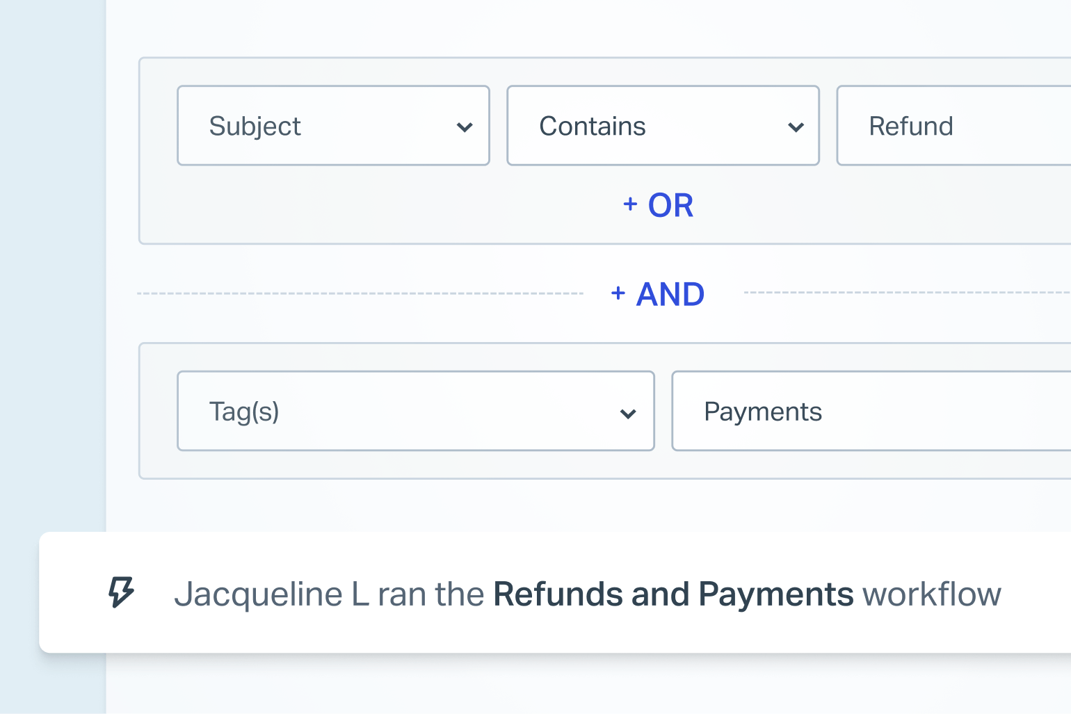This screenshot has width=1071, height=714.
Task: Select the Contains text label
Action: click(x=593, y=127)
